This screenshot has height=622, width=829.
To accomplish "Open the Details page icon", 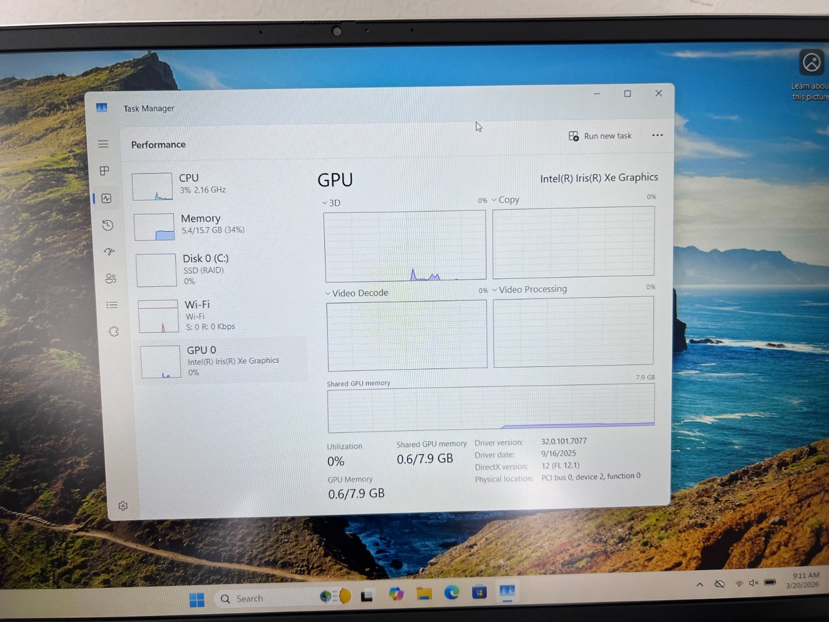I will 112,305.
